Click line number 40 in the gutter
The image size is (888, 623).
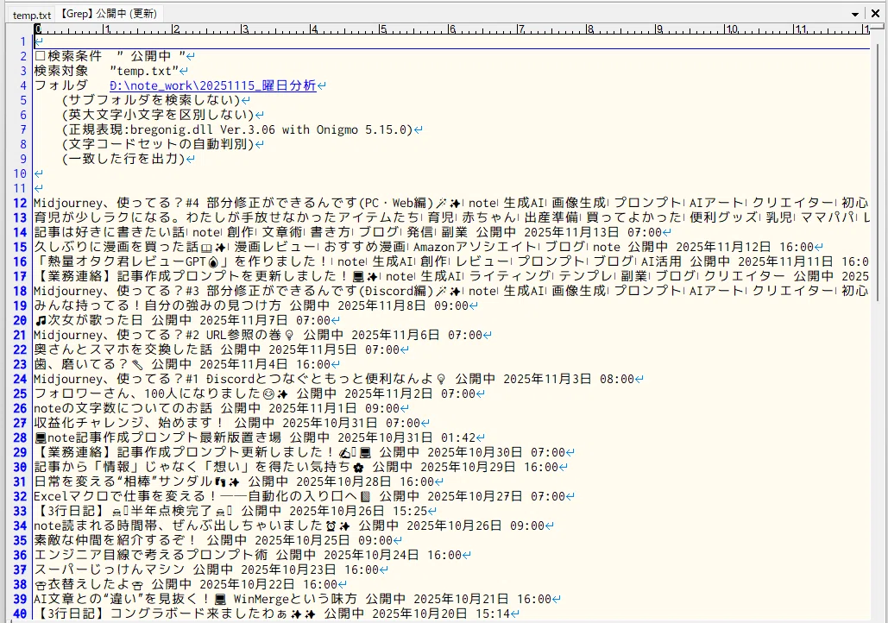click(20, 614)
